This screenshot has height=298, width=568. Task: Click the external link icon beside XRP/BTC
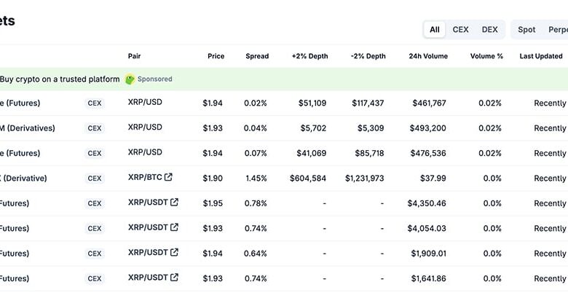pos(169,177)
